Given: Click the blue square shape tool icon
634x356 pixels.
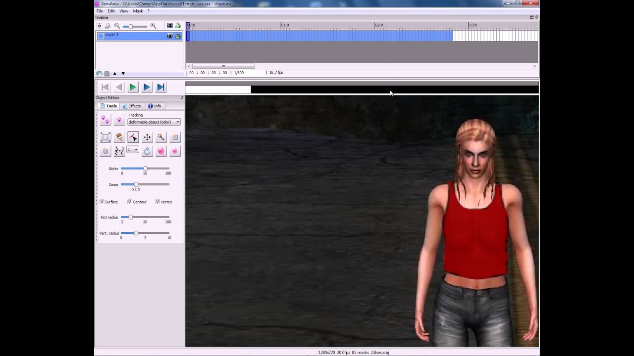Looking at the screenshot, I should [175, 137].
